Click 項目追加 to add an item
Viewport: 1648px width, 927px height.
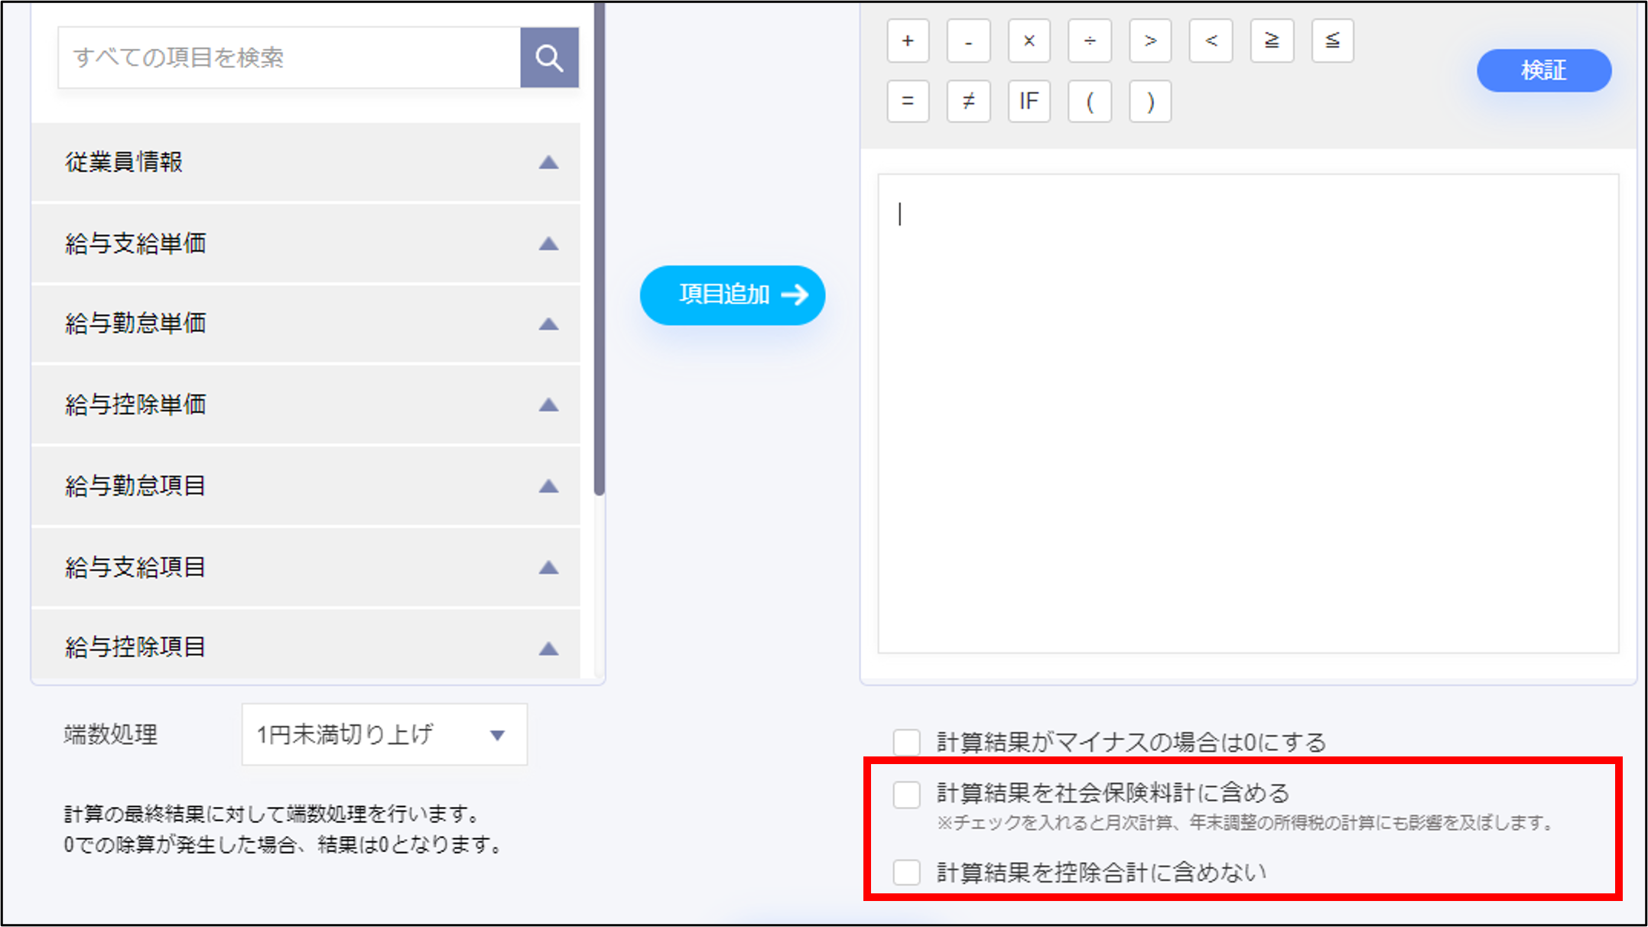[x=732, y=295]
